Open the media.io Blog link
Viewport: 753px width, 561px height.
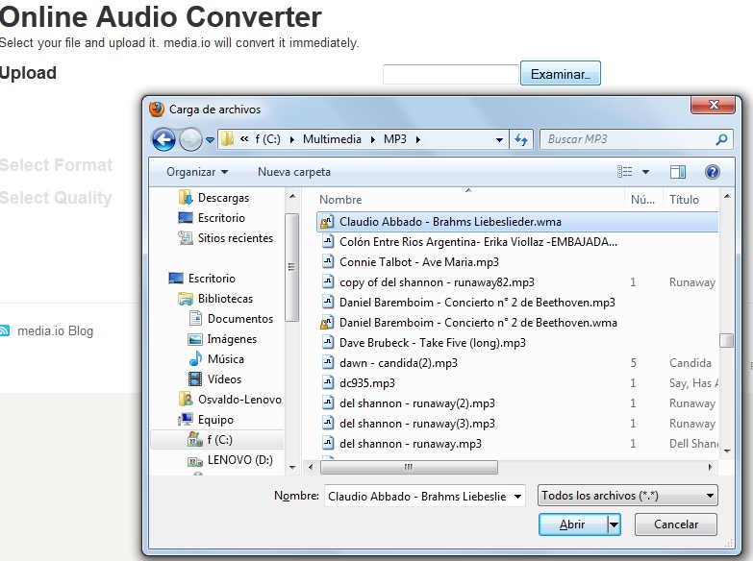[55, 331]
